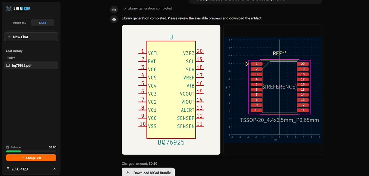Click the BQ76925 symbol name label
369x176 pixels.
click(171, 143)
